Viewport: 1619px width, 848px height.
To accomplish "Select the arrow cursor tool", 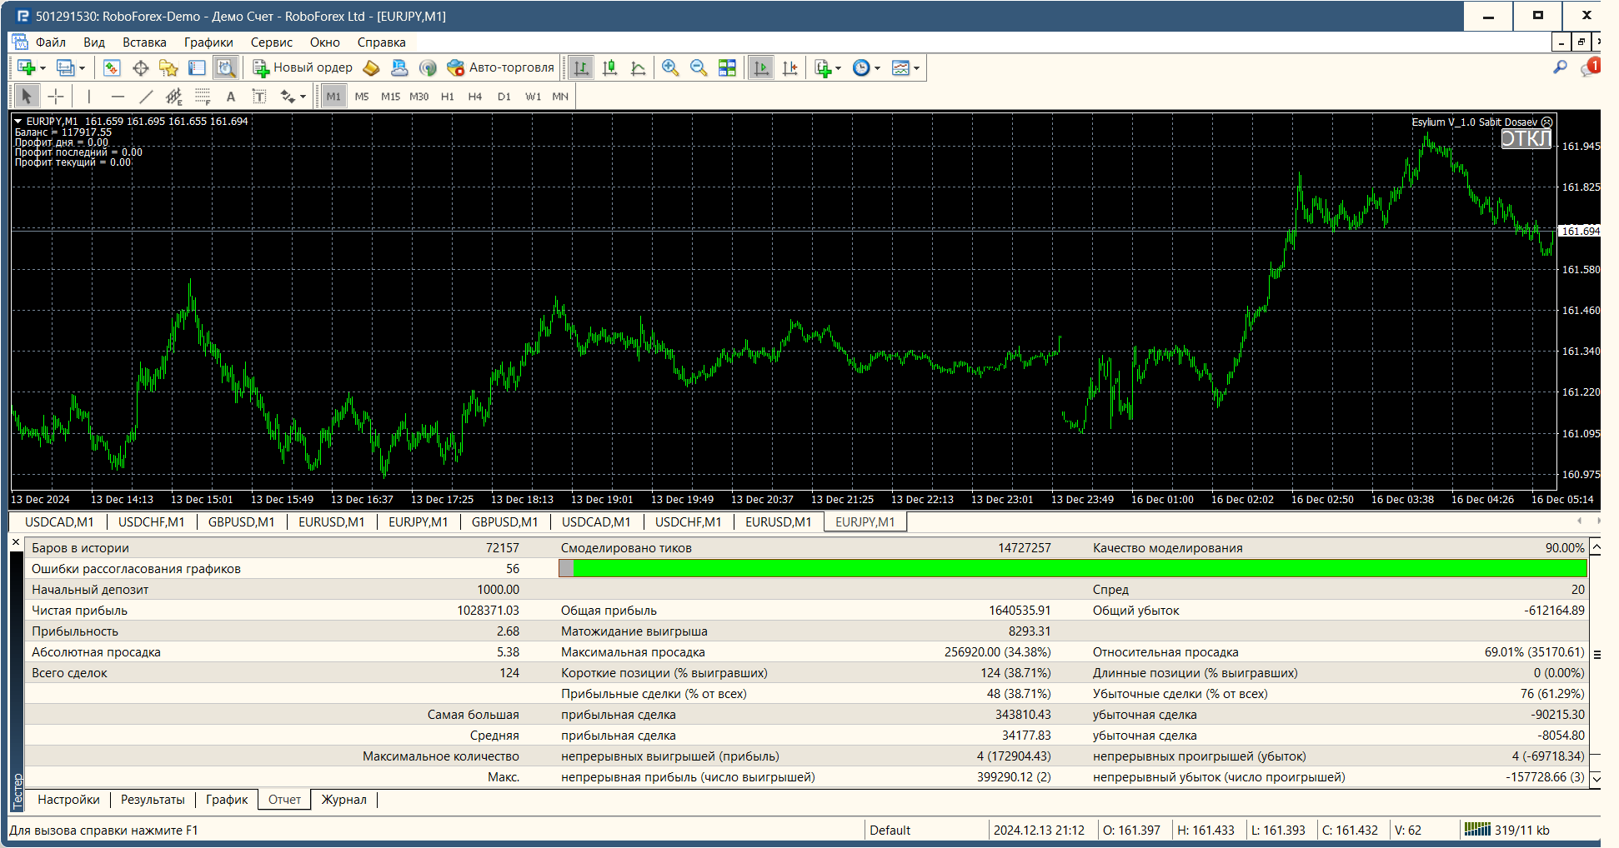I will pyautogui.click(x=27, y=97).
